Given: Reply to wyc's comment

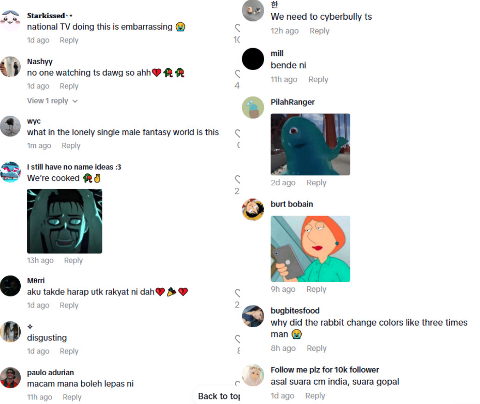Looking at the screenshot, I should [71, 145].
